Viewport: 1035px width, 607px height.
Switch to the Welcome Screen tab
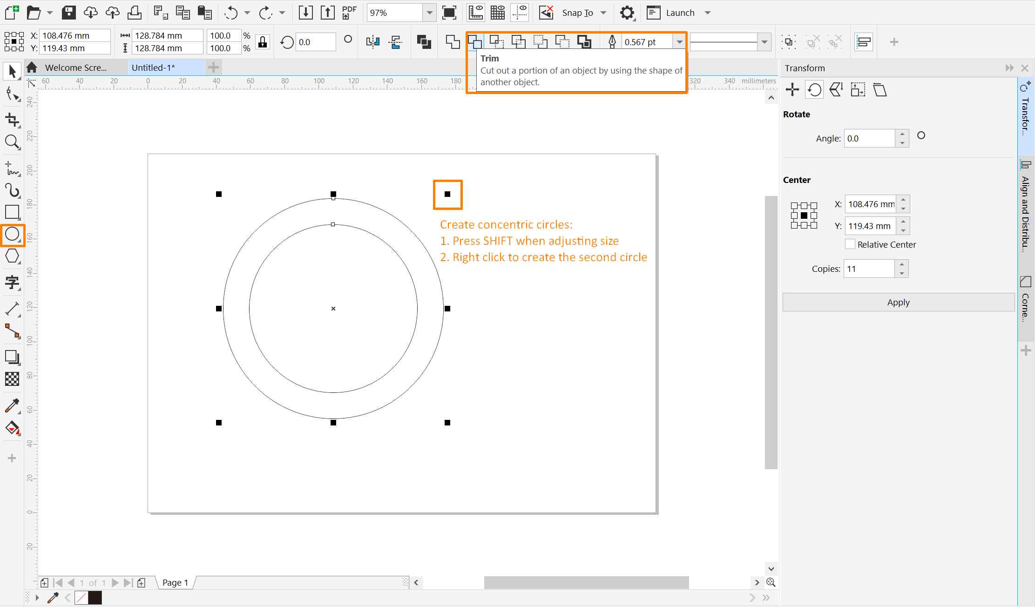75,67
